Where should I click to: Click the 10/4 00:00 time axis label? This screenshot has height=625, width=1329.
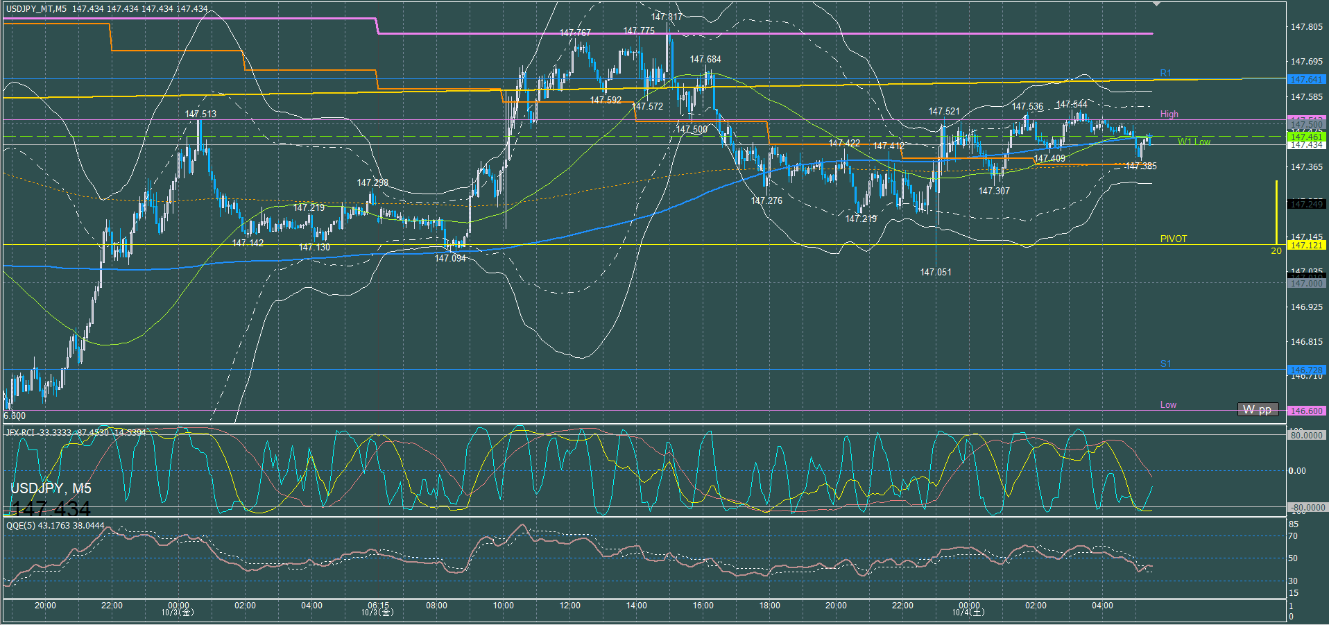(x=969, y=609)
